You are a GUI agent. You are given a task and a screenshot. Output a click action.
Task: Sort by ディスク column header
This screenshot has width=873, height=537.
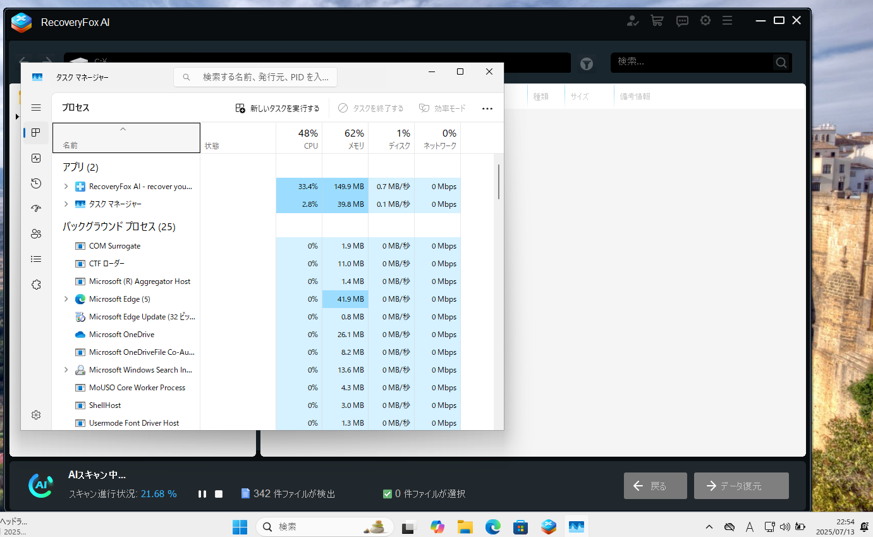(391, 138)
